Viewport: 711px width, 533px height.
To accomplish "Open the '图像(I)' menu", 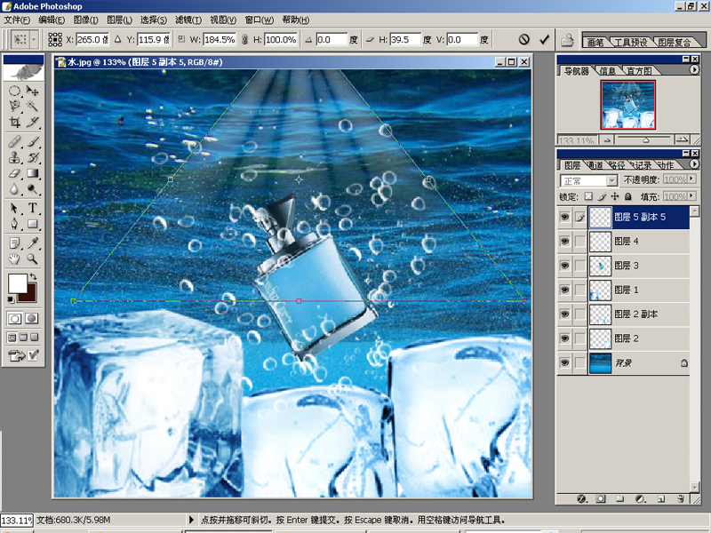I will tap(85, 20).
